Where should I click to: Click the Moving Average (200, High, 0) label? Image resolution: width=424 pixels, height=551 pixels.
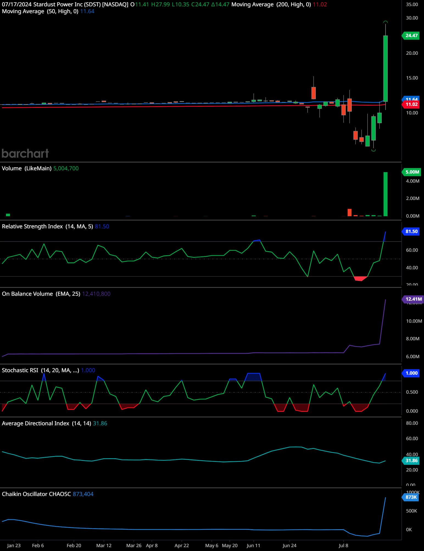271,4
